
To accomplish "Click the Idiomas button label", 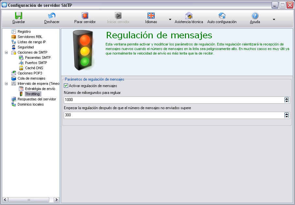I will click(151, 22).
